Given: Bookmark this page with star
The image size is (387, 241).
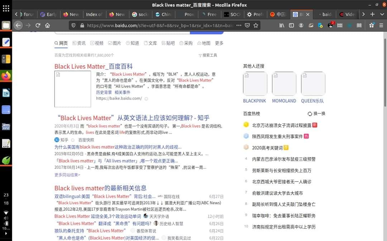Looking at the screenshot, I should click(x=256, y=25).
